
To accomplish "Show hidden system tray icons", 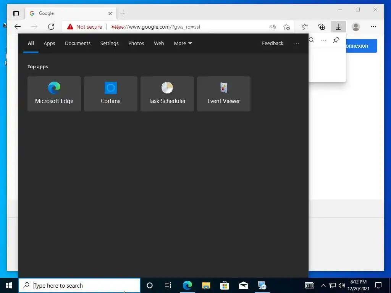I will click(323, 285).
